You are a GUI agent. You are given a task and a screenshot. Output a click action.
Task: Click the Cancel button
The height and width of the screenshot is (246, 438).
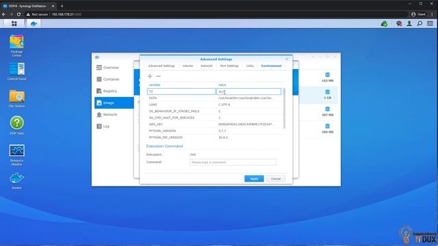coord(276,178)
